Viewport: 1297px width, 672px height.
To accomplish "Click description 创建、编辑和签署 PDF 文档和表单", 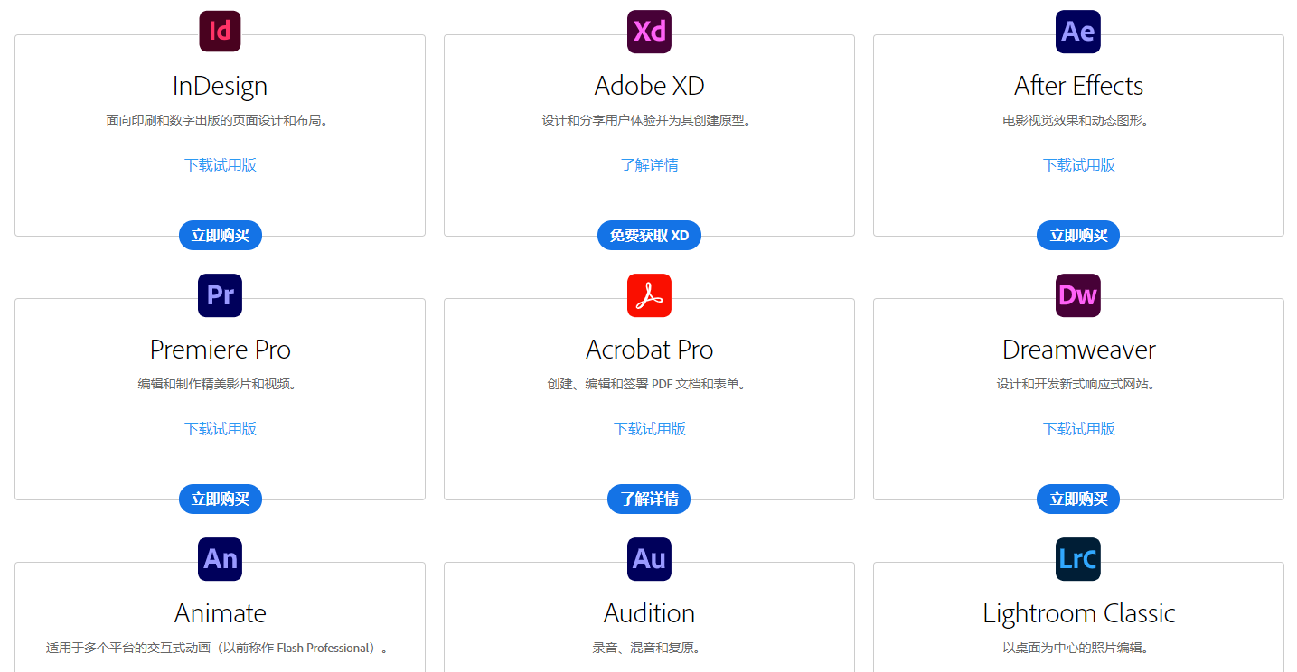I will click(x=649, y=384).
